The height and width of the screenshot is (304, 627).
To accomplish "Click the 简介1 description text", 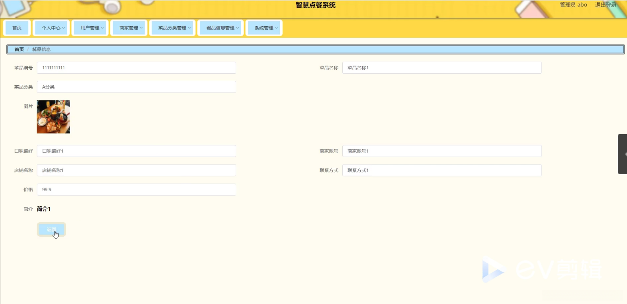I will (x=44, y=209).
